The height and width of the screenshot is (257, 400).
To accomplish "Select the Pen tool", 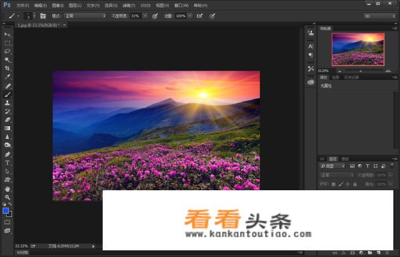I will [x=7, y=154].
